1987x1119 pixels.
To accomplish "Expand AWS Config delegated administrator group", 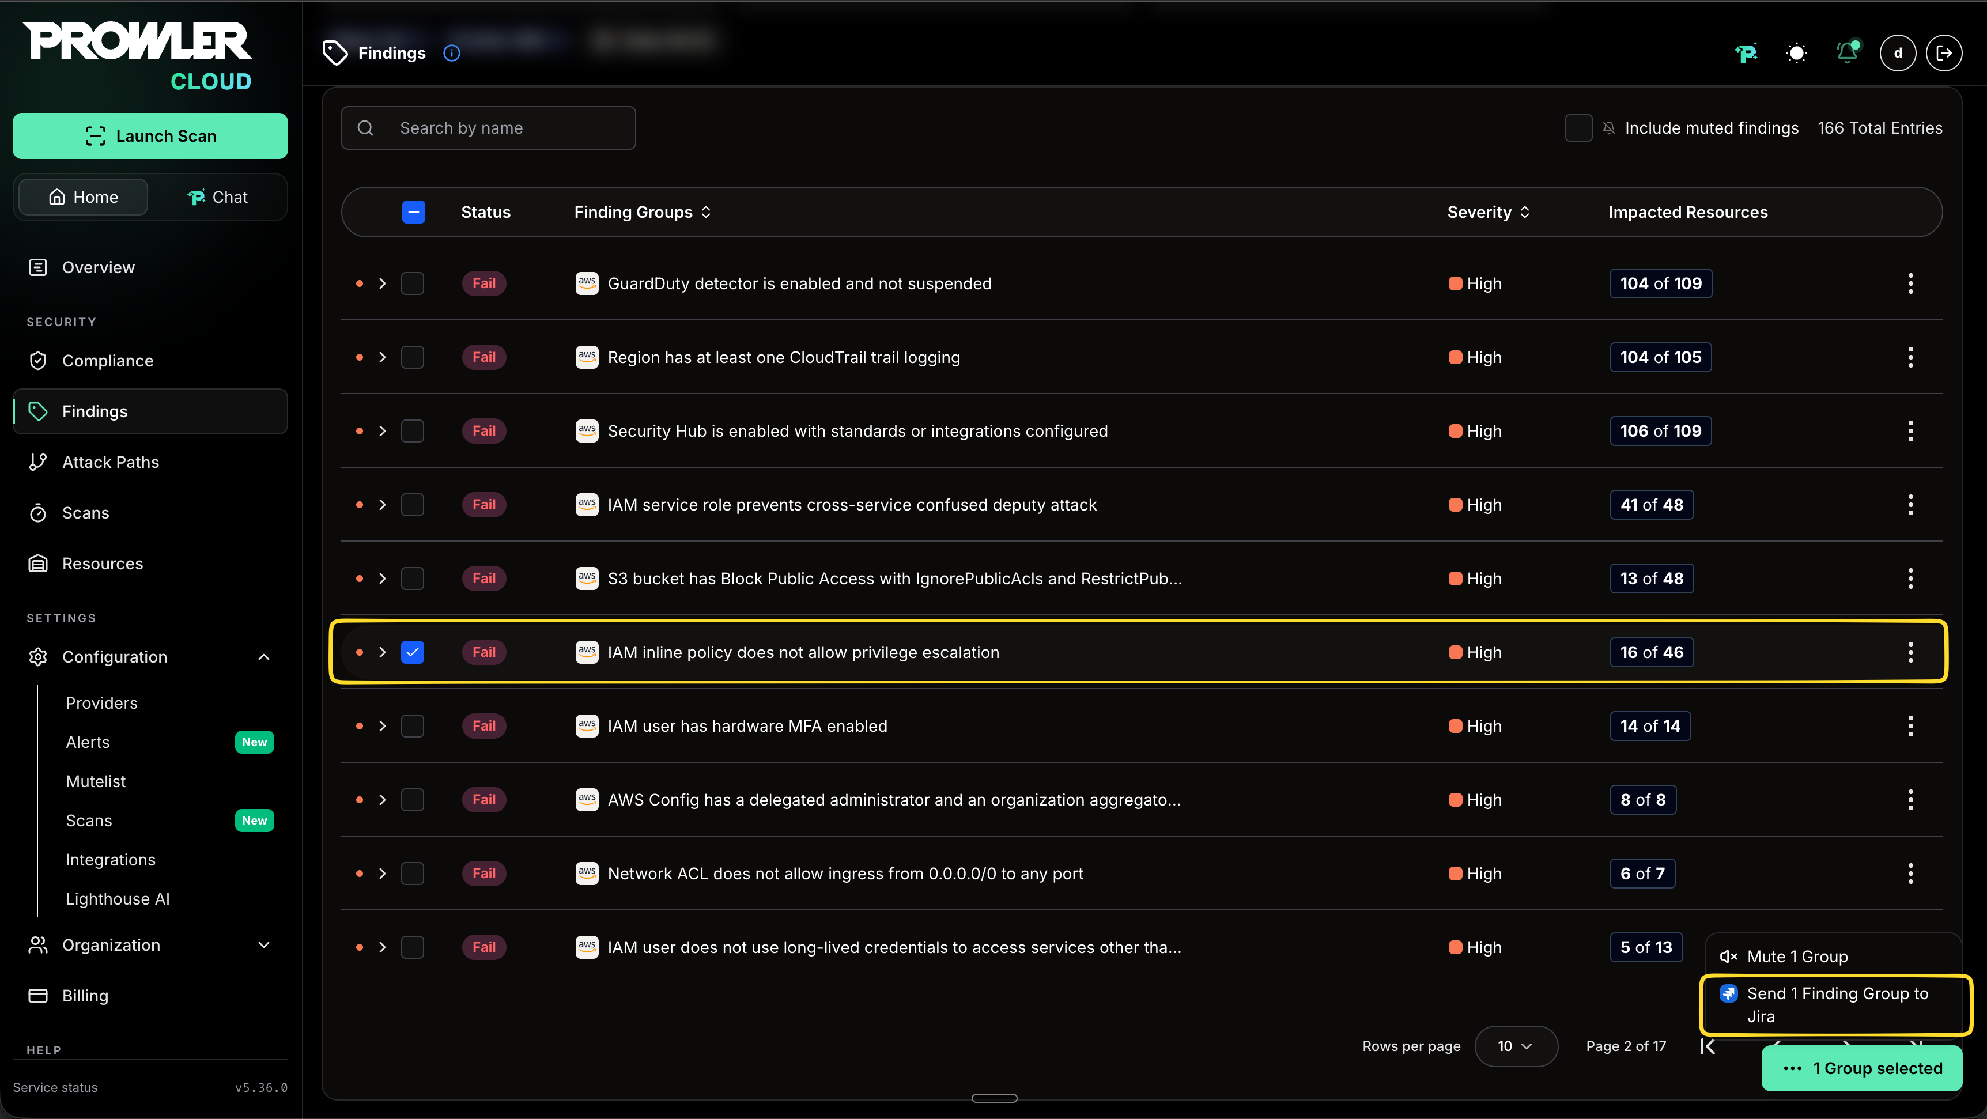I will [x=383, y=800].
